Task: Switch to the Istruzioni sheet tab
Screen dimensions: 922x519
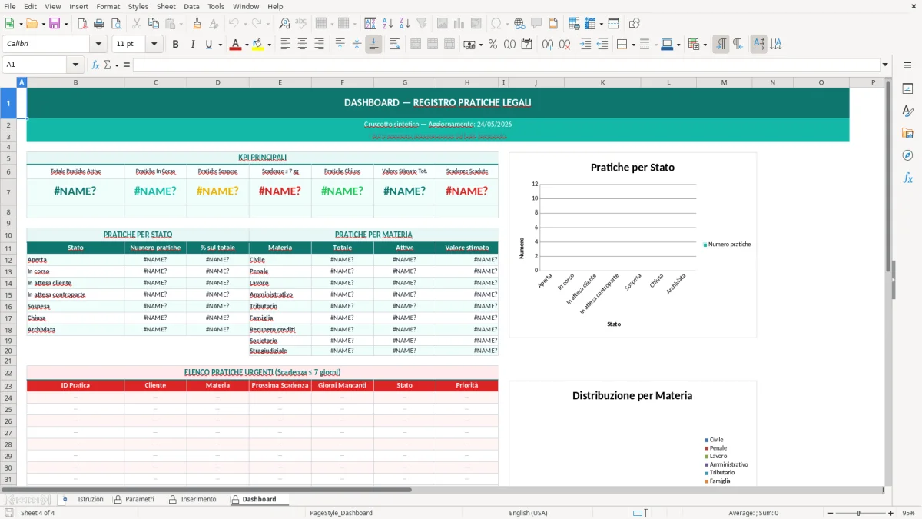Action: [91, 499]
